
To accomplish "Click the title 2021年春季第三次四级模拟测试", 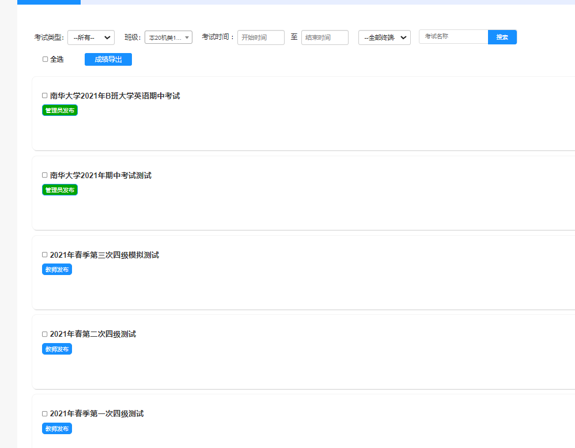I will point(104,255).
